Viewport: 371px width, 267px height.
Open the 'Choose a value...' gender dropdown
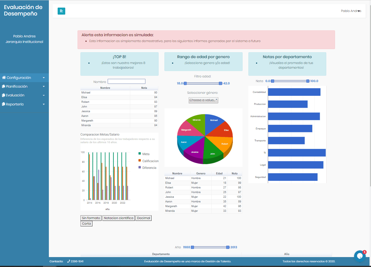click(203, 100)
